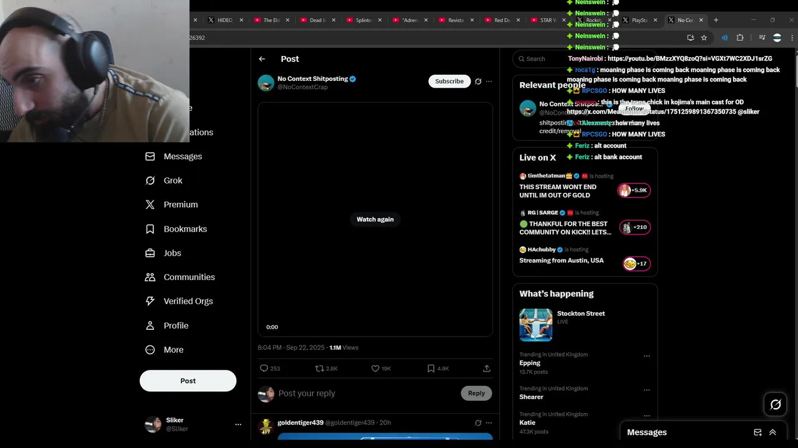798x448 pixels.
Task: Open three-dot menu on goldentiger439 reply
Action: (x=489, y=422)
